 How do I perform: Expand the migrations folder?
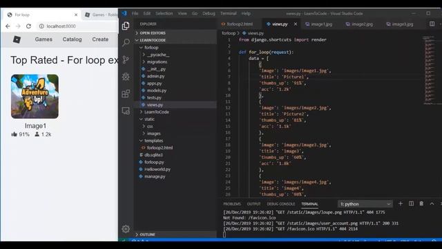175,62
